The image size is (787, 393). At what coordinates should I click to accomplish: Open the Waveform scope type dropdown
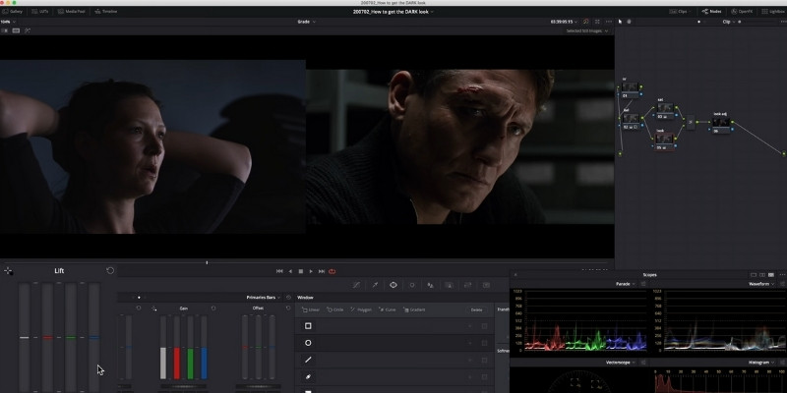[x=760, y=284]
